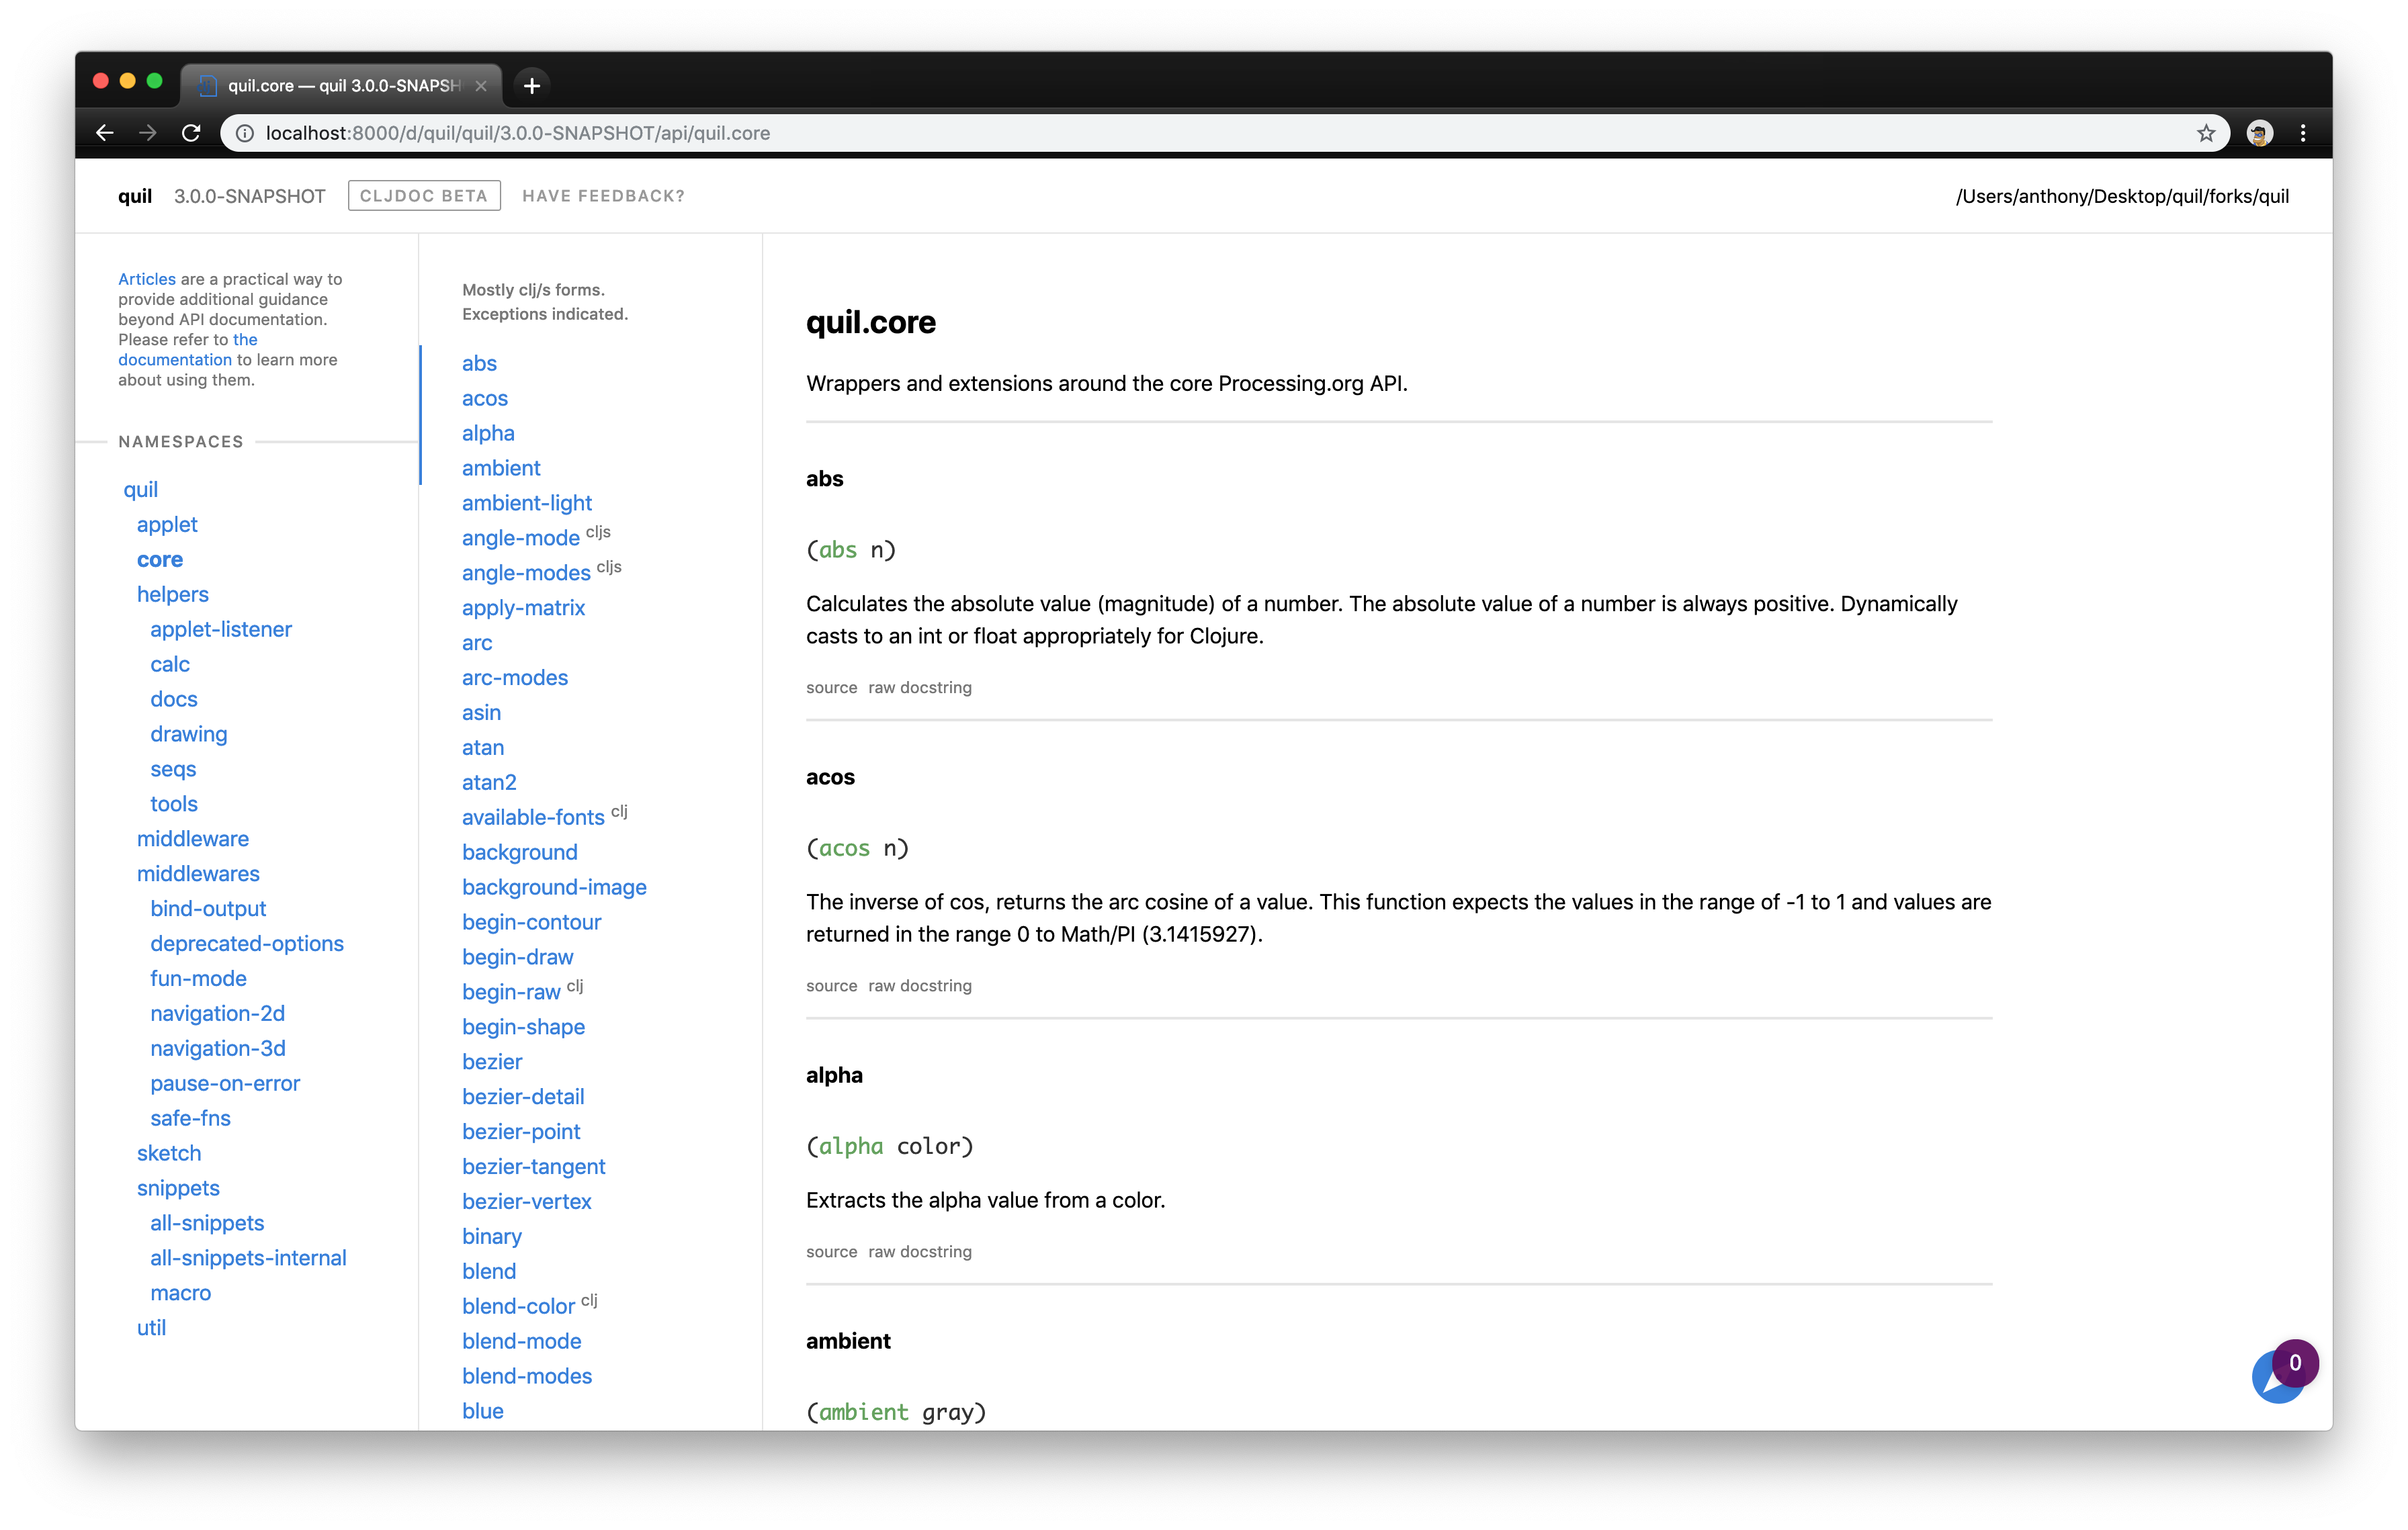This screenshot has height=1530, width=2408.
Task: Click the browser profile avatar
Action: click(2259, 133)
